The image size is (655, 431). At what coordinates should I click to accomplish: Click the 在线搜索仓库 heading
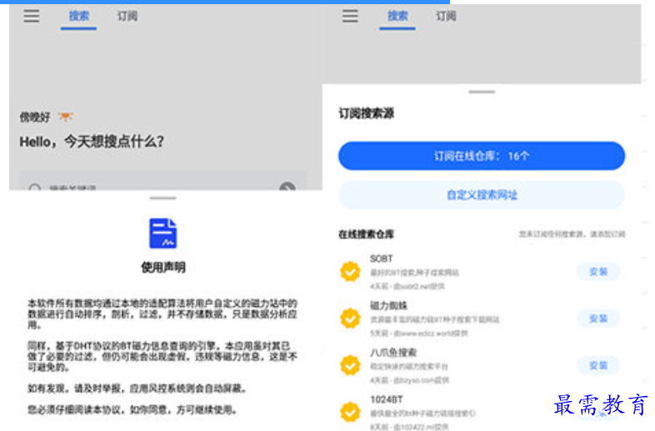point(367,235)
